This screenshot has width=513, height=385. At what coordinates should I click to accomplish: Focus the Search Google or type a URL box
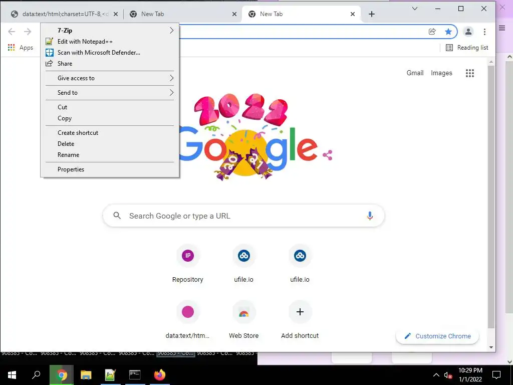click(244, 216)
